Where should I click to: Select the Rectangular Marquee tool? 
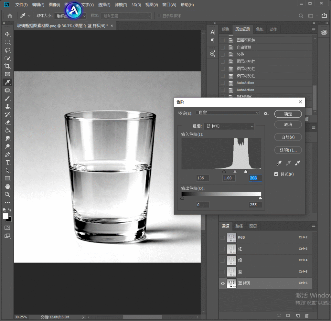click(7, 42)
